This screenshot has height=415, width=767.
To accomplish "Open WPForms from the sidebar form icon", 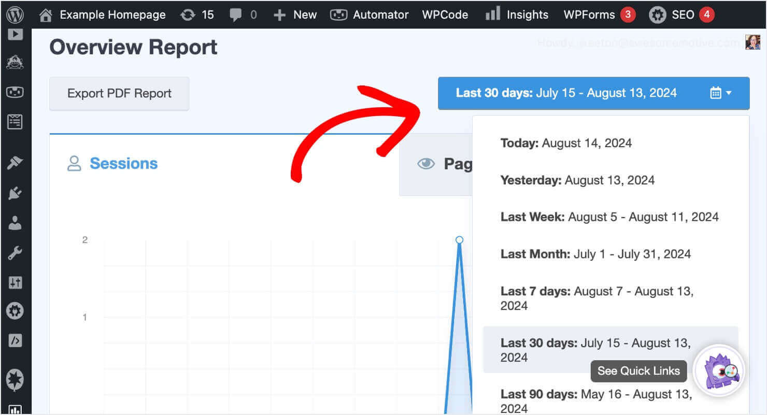I will tap(16, 121).
